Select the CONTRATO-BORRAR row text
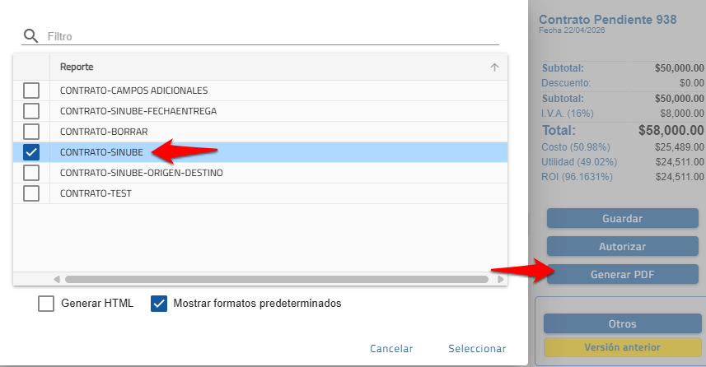 click(104, 132)
